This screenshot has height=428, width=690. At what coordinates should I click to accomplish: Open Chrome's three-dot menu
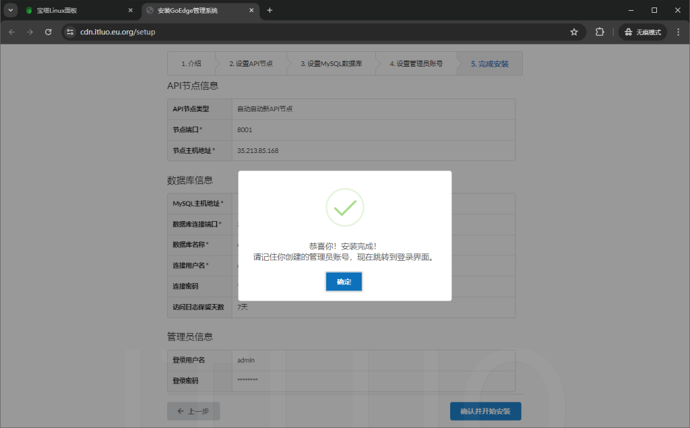coord(679,31)
